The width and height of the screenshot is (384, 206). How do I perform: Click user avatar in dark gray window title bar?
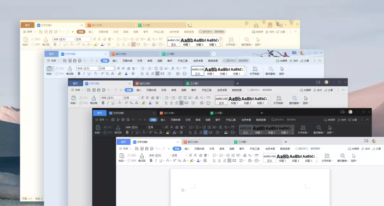click(x=326, y=82)
